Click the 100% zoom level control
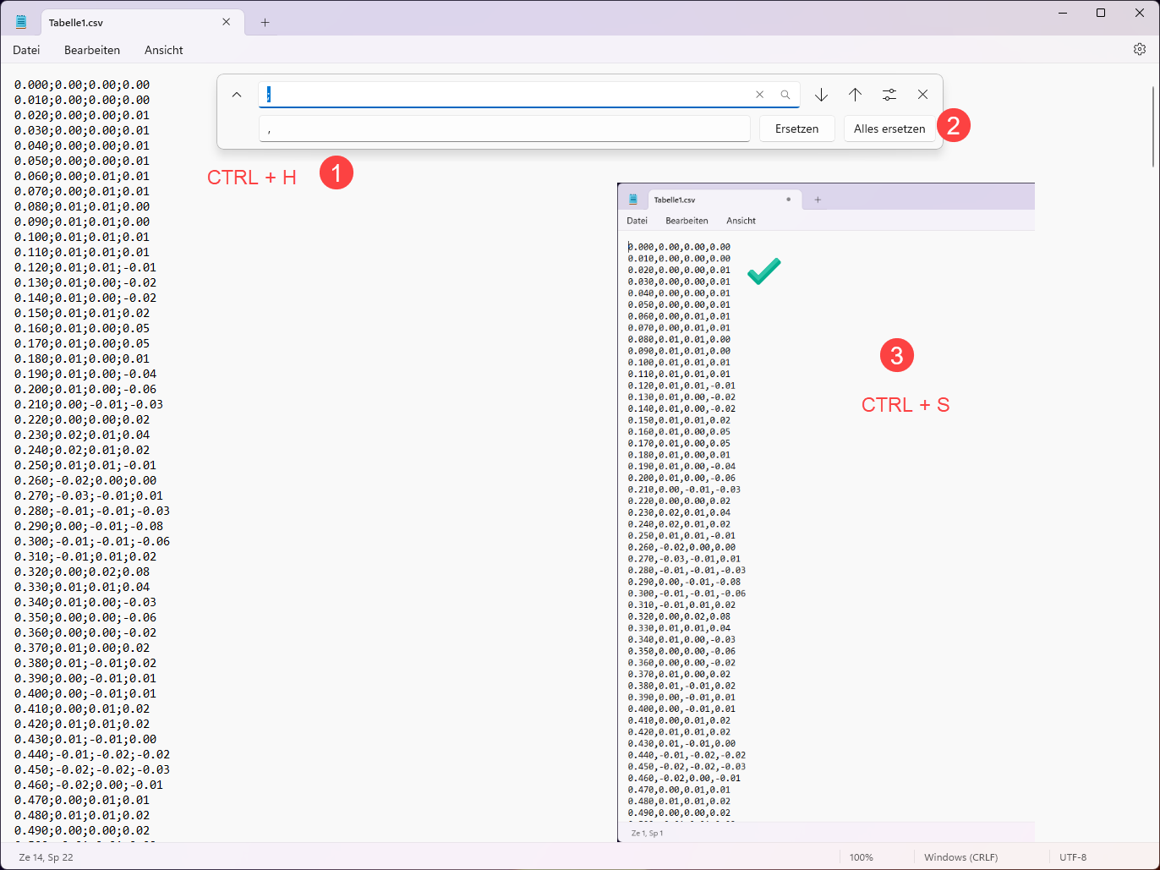Screen dimensions: 1160x870 click(862, 856)
